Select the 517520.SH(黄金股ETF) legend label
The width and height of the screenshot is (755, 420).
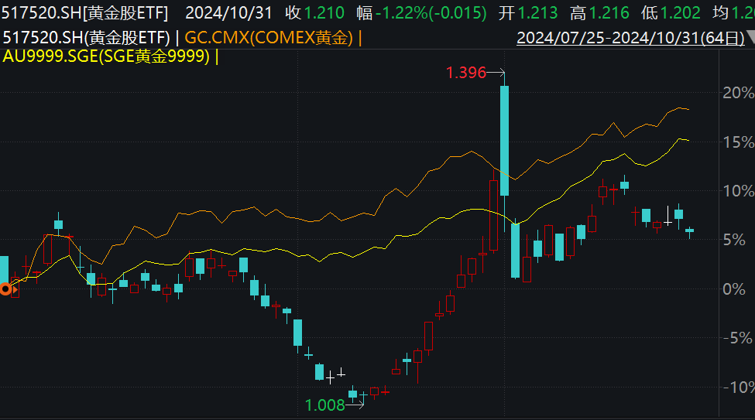click(87, 38)
